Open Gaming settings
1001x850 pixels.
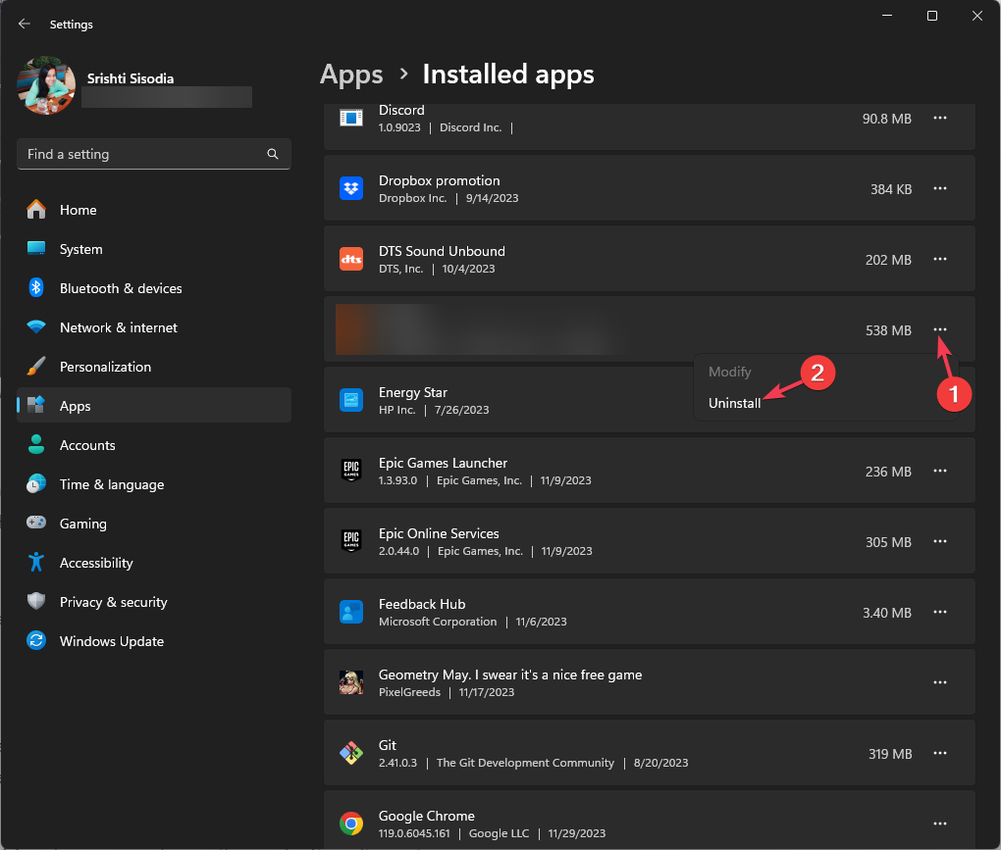point(154,524)
